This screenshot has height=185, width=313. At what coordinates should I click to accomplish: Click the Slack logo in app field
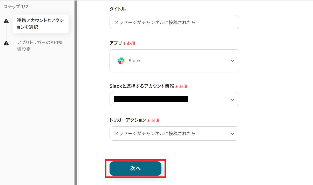pos(121,61)
